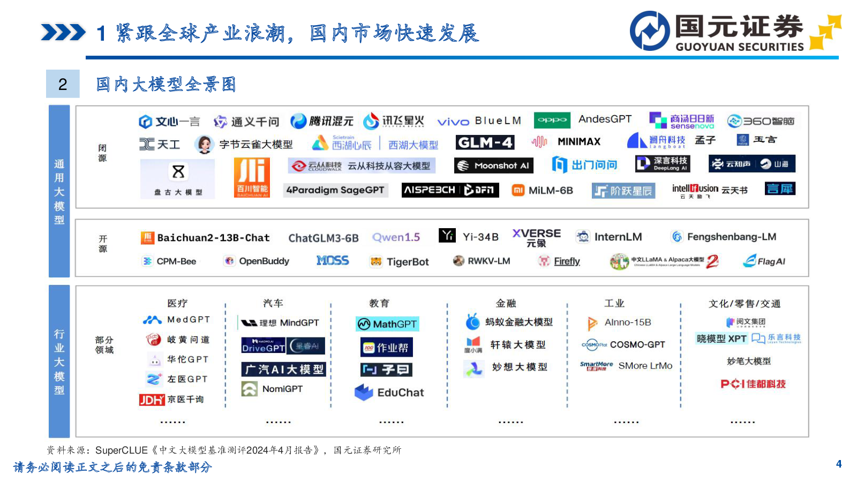Click the TigerBot tiger icon
This screenshot has height=482, width=857.
[376, 261]
